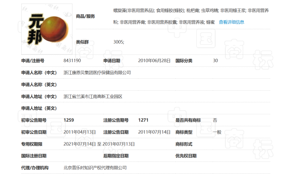Select the application date 2010年06月28日
Viewport: 293px width, 174px height.
[x=154, y=61]
